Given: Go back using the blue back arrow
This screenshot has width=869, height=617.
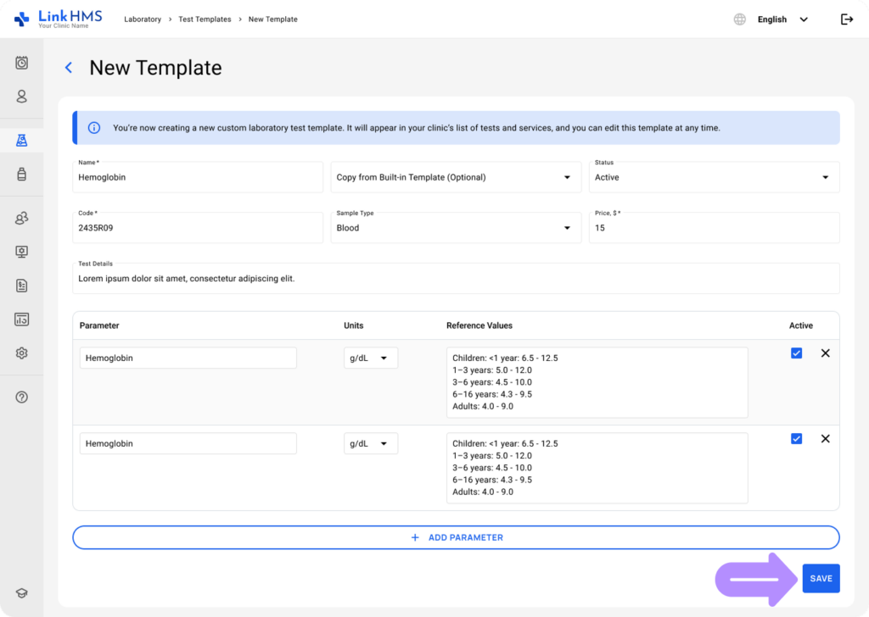Looking at the screenshot, I should tap(69, 68).
